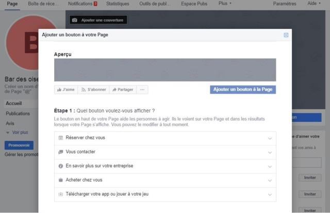Viewport: 330px width, 213px height.
Task: Click download icon beside Télécharger votre app
Action: pos(61,194)
